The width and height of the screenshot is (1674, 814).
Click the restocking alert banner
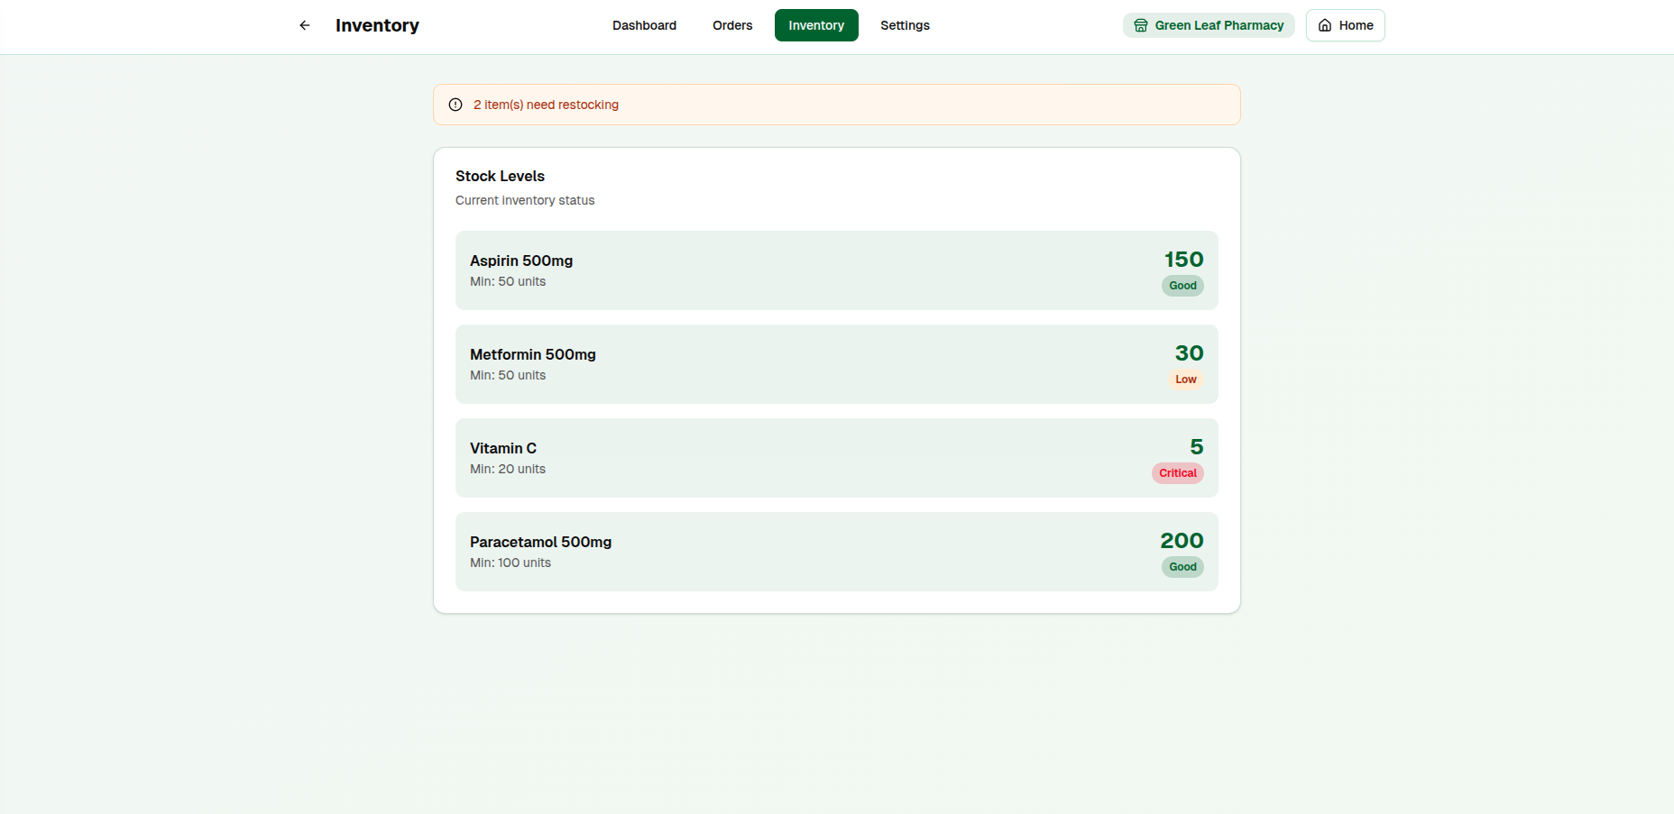[x=836, y=105]
